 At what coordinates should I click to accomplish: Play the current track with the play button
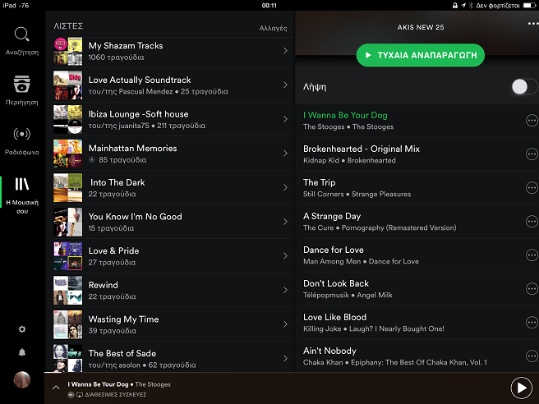pos(522,388)
